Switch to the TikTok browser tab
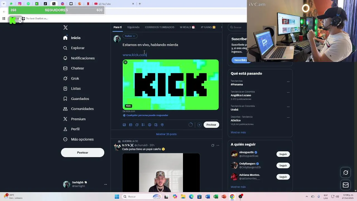 click(45, 4)
